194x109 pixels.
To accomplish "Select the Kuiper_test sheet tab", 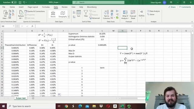I will 21,98.
